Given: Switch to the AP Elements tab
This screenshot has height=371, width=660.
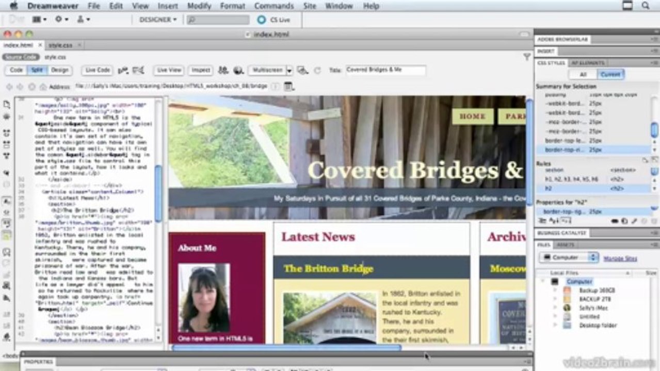Looking at the screenshot, I should (587, 63).
